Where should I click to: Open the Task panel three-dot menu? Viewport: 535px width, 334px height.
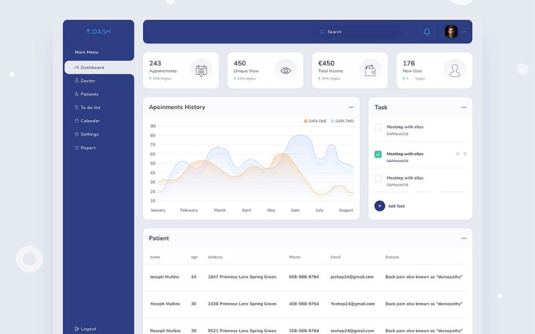click(464, 108)
